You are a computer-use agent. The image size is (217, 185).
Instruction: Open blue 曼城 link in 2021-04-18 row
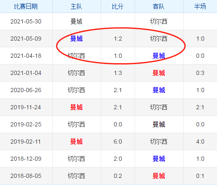(x=159, y=56)
